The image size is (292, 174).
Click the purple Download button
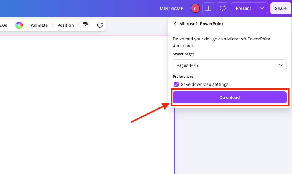click(229, 97)
